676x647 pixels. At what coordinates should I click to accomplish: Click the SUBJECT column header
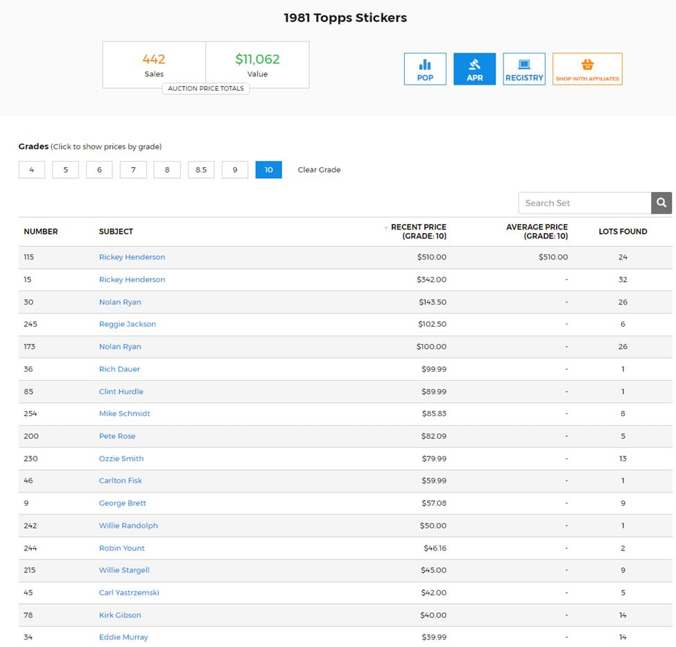116,232
